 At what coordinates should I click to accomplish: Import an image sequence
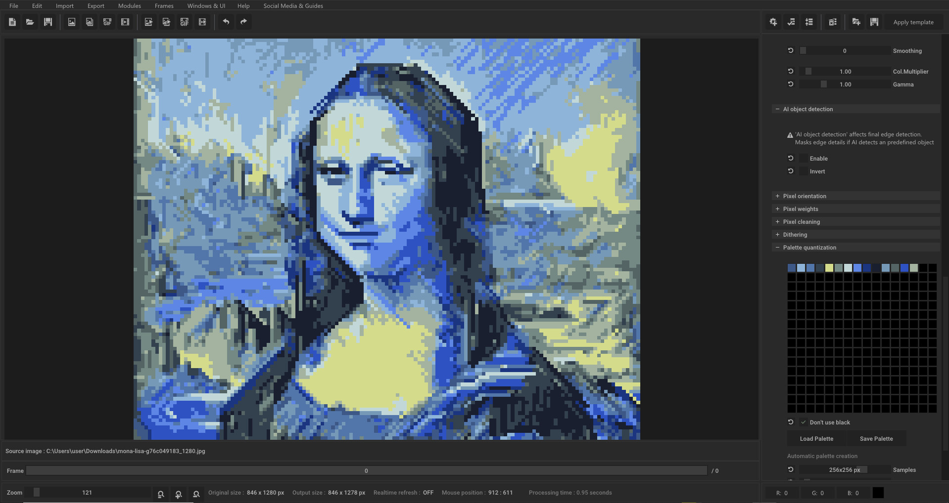(x=90, y=22)
